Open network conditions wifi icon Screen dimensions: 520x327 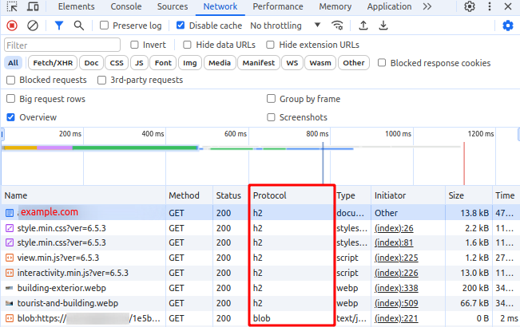[x=337, y=26]
